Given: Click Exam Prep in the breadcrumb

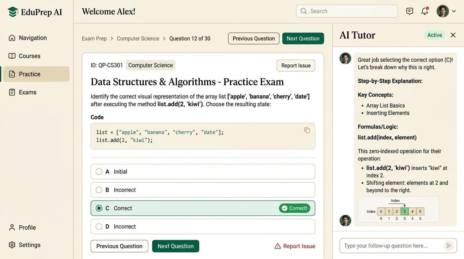Looking at the screenshot, I should click(94, 38).
